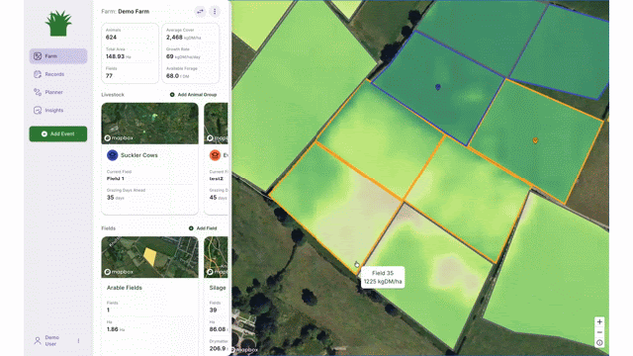The height and width of the screenshot is (356, 633).
Task: Open the Arable Fields map thumbnail
Action: [x=149, y=257]
